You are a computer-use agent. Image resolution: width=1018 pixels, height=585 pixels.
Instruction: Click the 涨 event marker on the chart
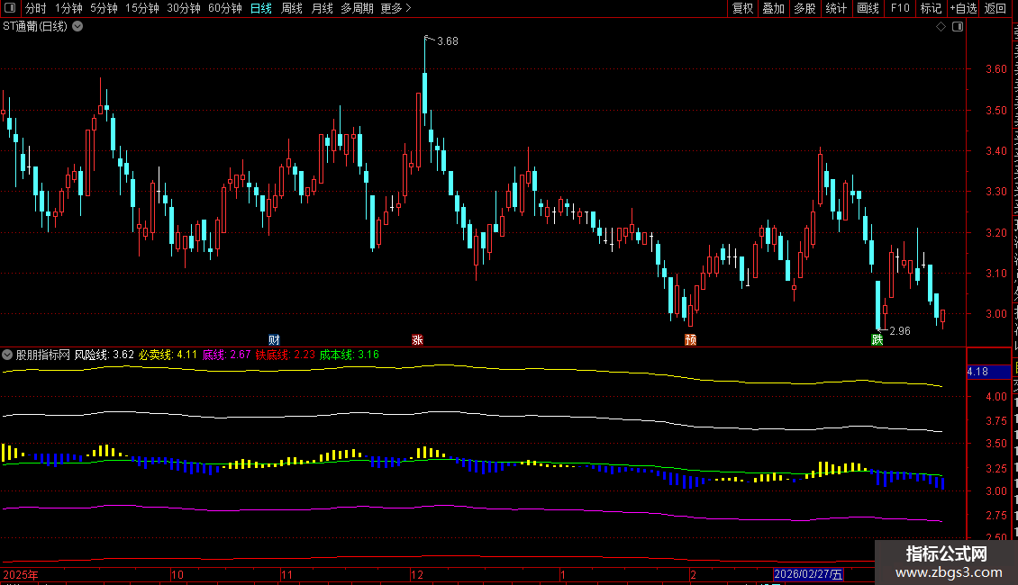click(417, 340)
